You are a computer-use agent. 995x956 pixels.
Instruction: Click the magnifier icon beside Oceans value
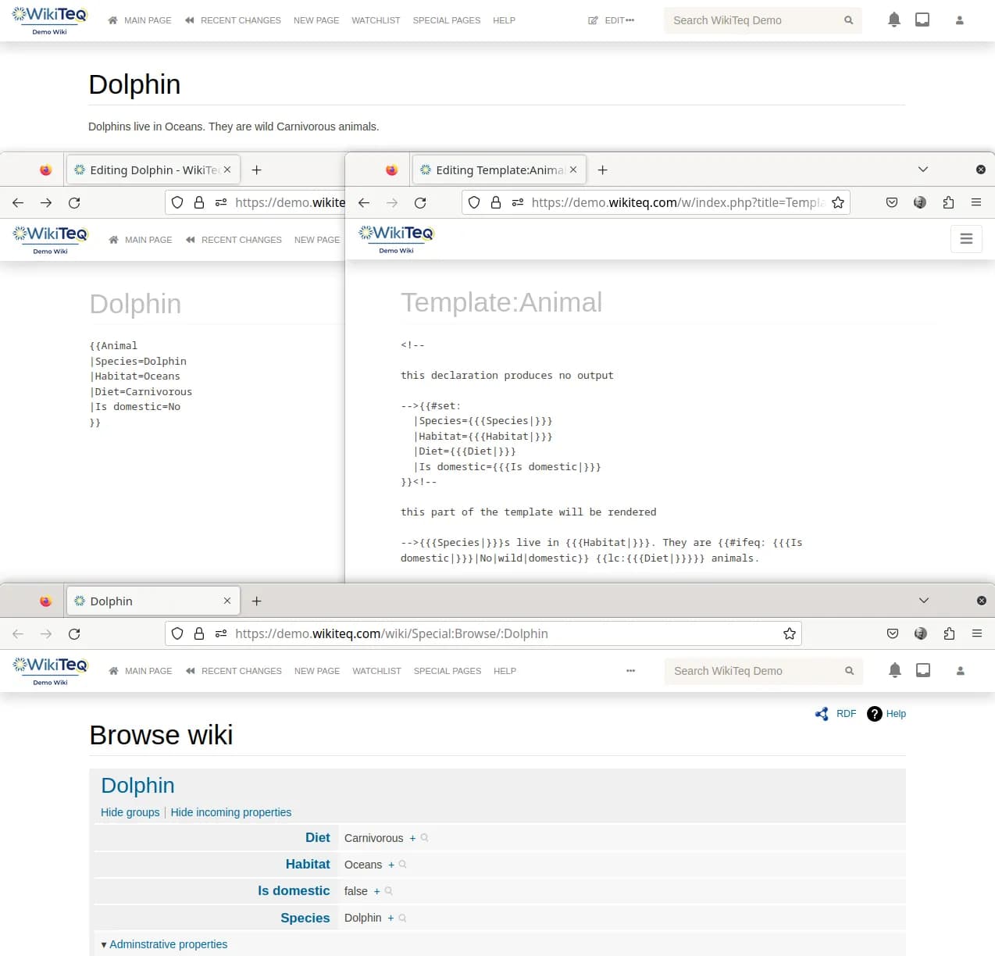(x=401, y=865)
